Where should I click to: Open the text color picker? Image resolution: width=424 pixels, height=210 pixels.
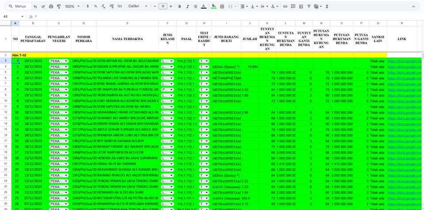click(x=204, y=6)
